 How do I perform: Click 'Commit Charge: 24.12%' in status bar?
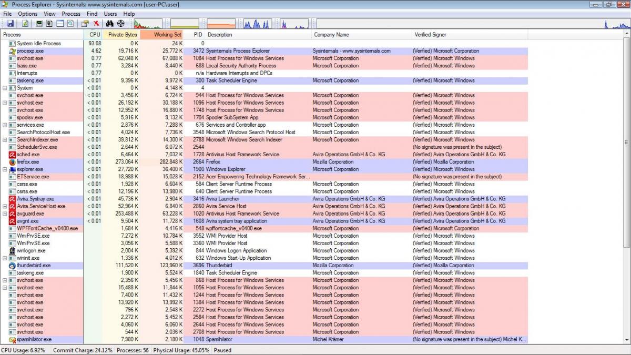[x=83, y=350]
